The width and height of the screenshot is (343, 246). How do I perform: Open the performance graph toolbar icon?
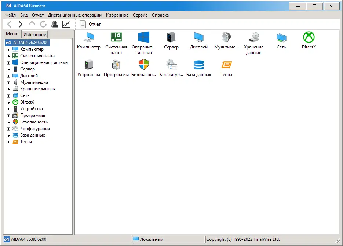tap(65, 24)
